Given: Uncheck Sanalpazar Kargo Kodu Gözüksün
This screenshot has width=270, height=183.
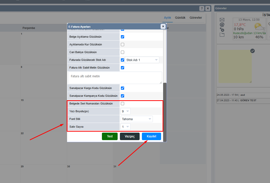Looking at the screenshot, I should click(122, 88).
